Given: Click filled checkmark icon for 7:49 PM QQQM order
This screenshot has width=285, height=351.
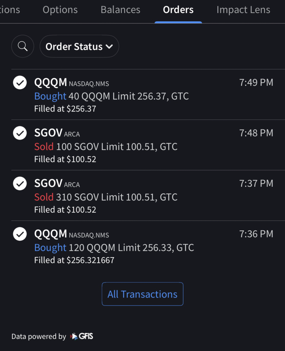Looking at the screenshot, I should 20,83.
